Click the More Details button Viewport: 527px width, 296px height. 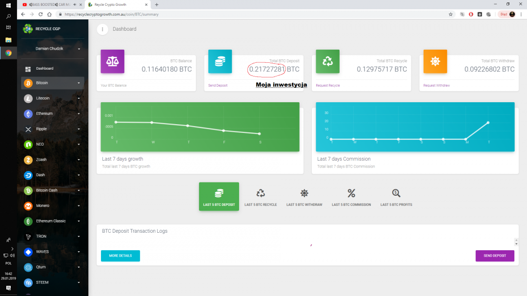pos(120,256)
